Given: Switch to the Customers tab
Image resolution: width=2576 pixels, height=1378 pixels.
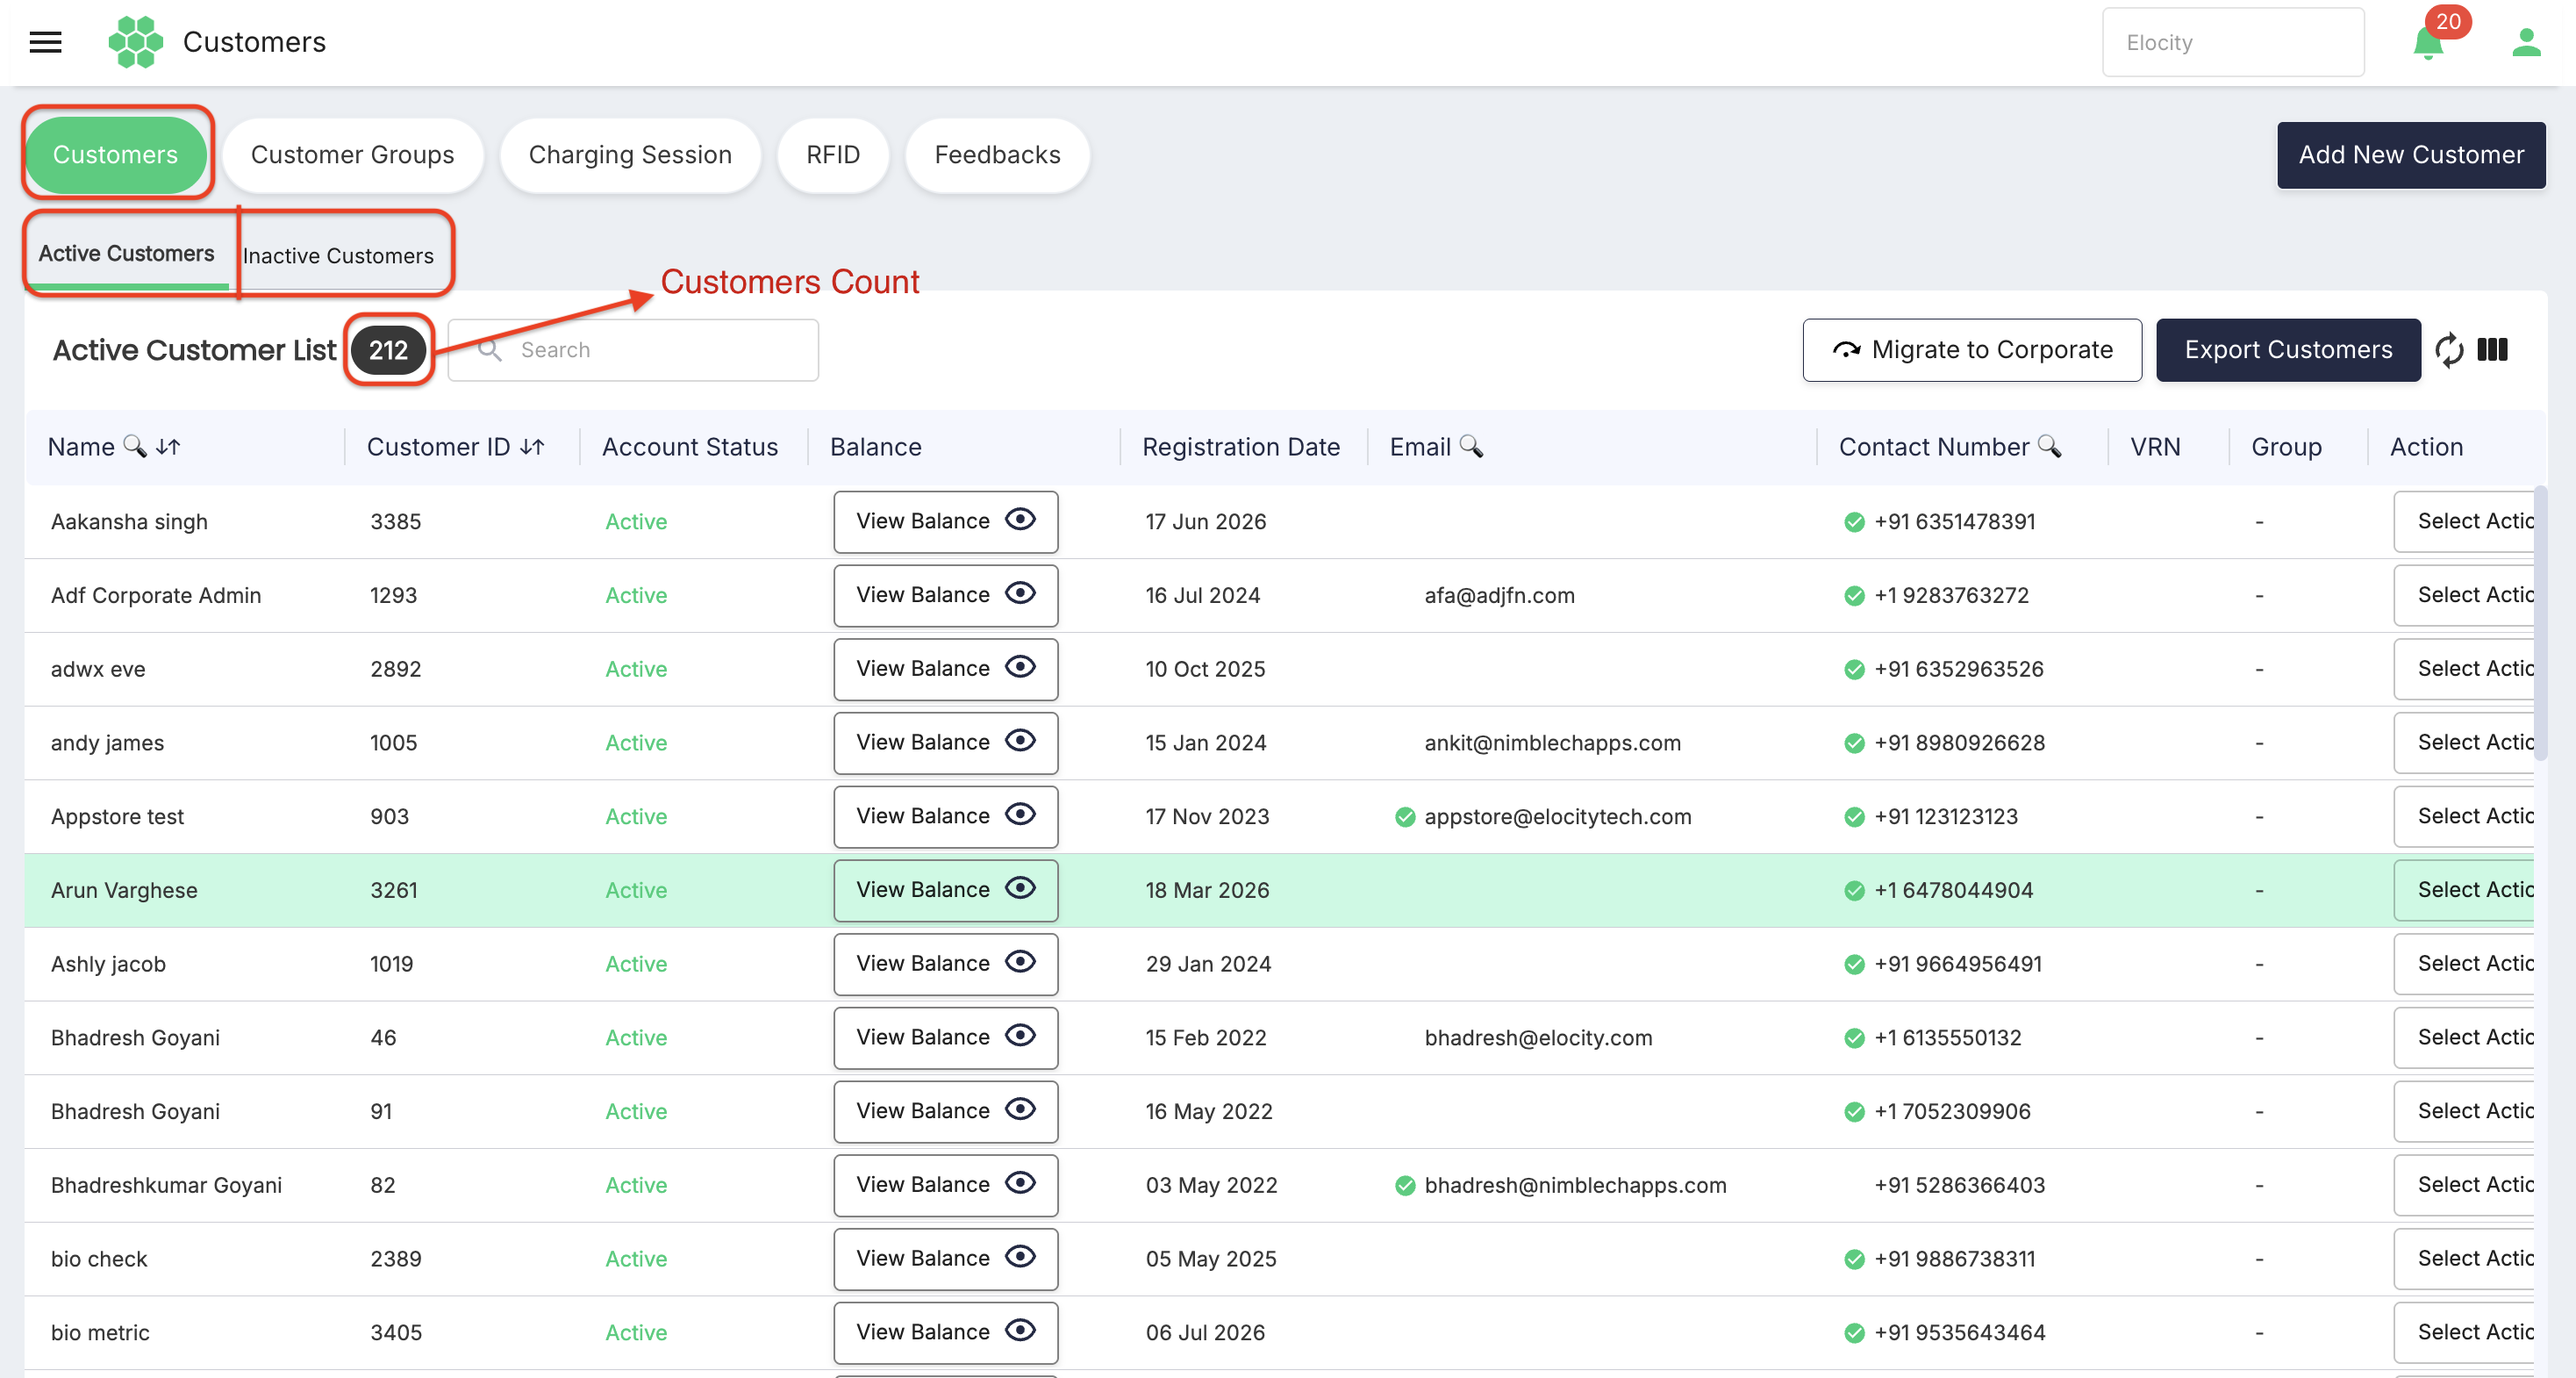Looking at the screenshot, I should [x=115, y=155].
